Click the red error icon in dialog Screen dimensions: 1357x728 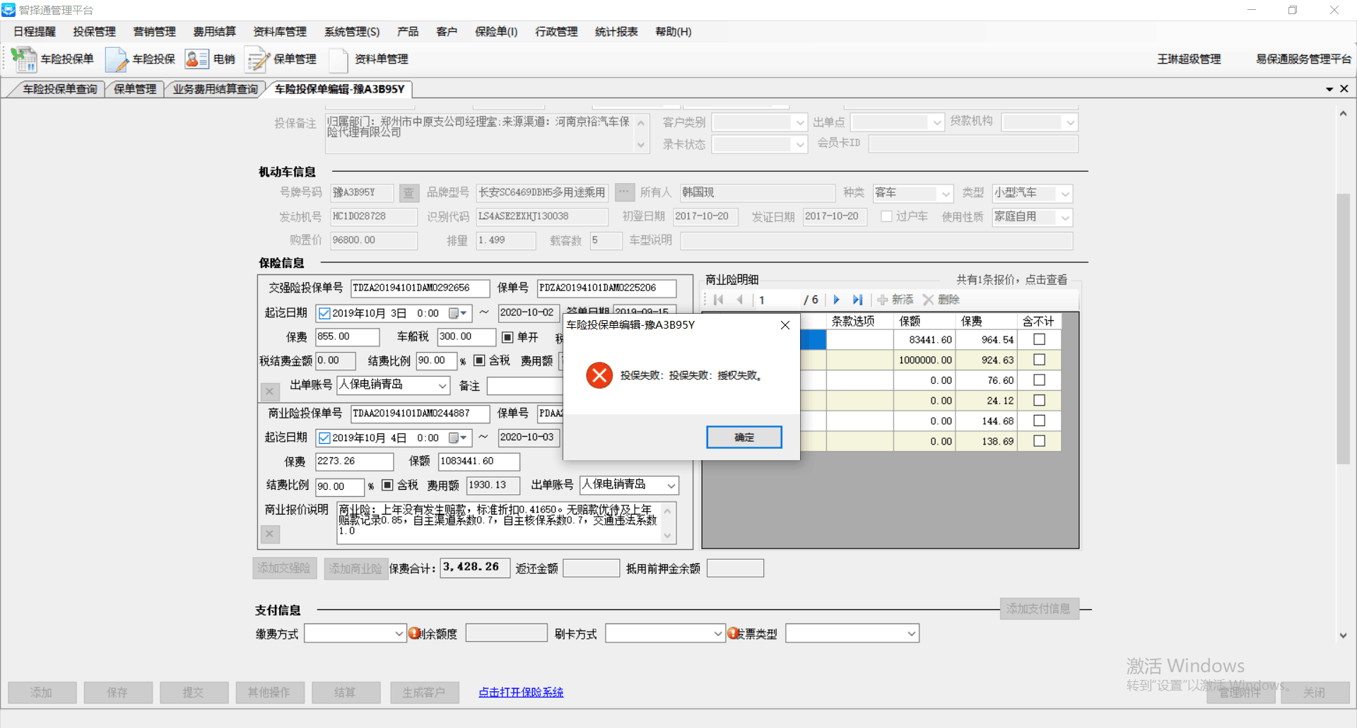599,375
